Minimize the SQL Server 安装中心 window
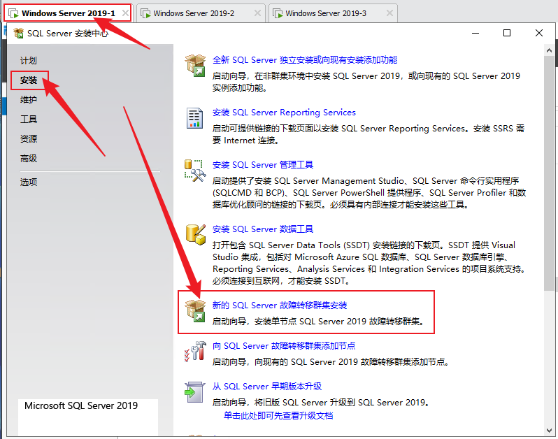 475,33
